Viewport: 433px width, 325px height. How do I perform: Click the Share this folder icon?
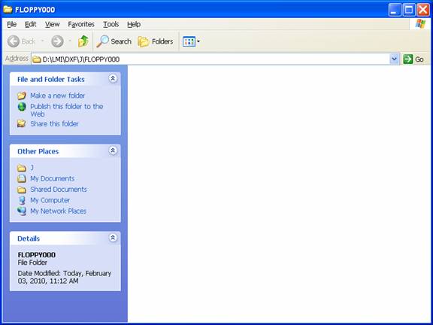tap(22, 123)
